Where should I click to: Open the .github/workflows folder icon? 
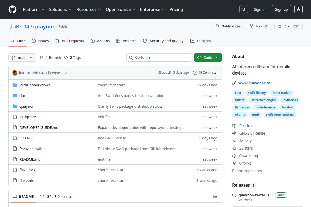pyautogui.click(x=15, y=85)
